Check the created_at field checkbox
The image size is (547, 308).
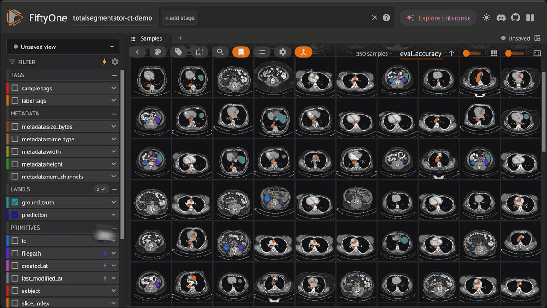[15, 266]
